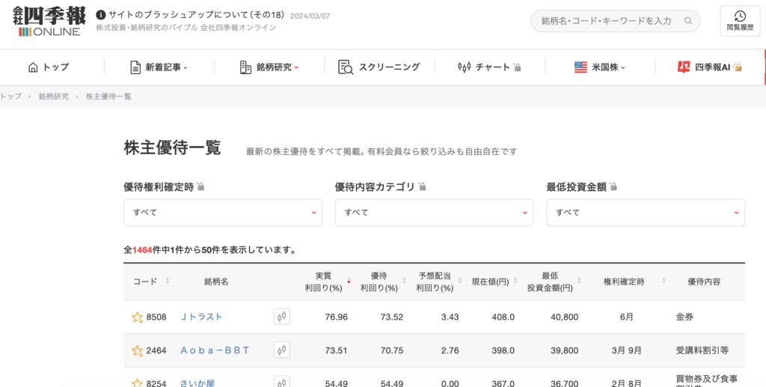Open the Jトラスト stock link

tap(202, 317)
